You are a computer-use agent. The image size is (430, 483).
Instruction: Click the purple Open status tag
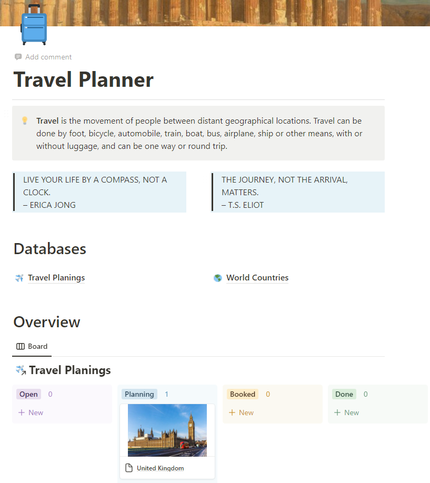tap(28, 394)
